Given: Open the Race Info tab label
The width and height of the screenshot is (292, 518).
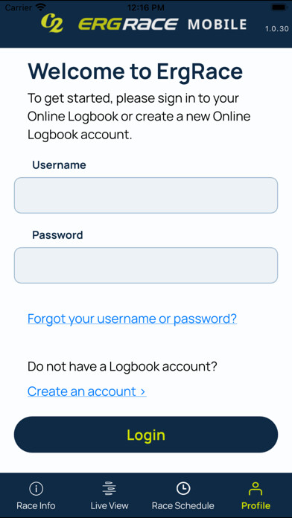Looking at the screenshot, I should coord(36,505).
